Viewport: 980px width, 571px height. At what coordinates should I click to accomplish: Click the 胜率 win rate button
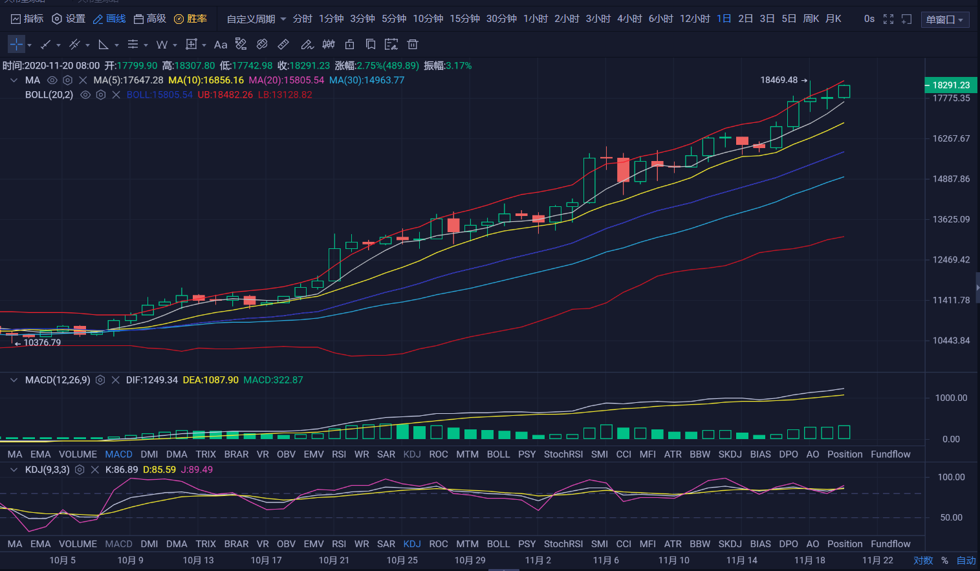pyautogui.click(x=191, y=19)
